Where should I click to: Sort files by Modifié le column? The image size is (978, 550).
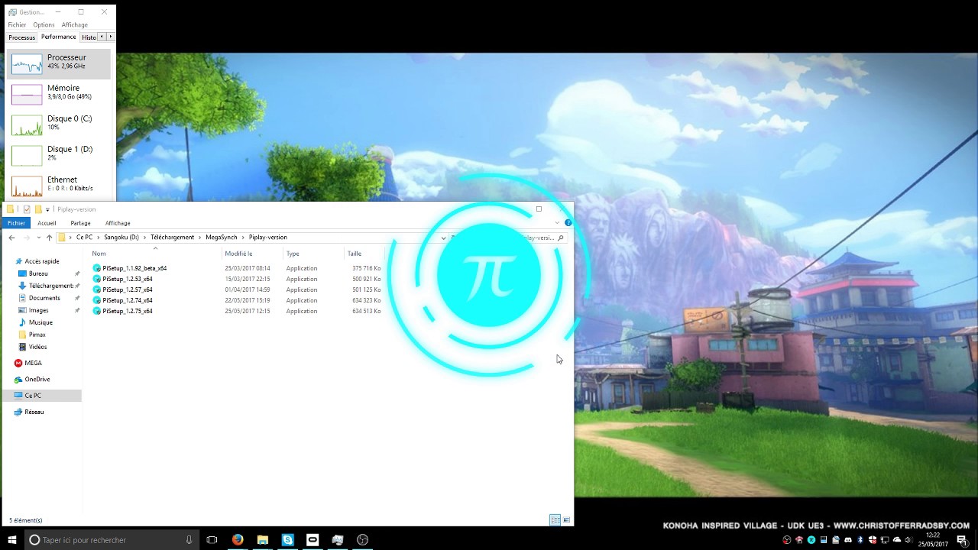(238, 254)
